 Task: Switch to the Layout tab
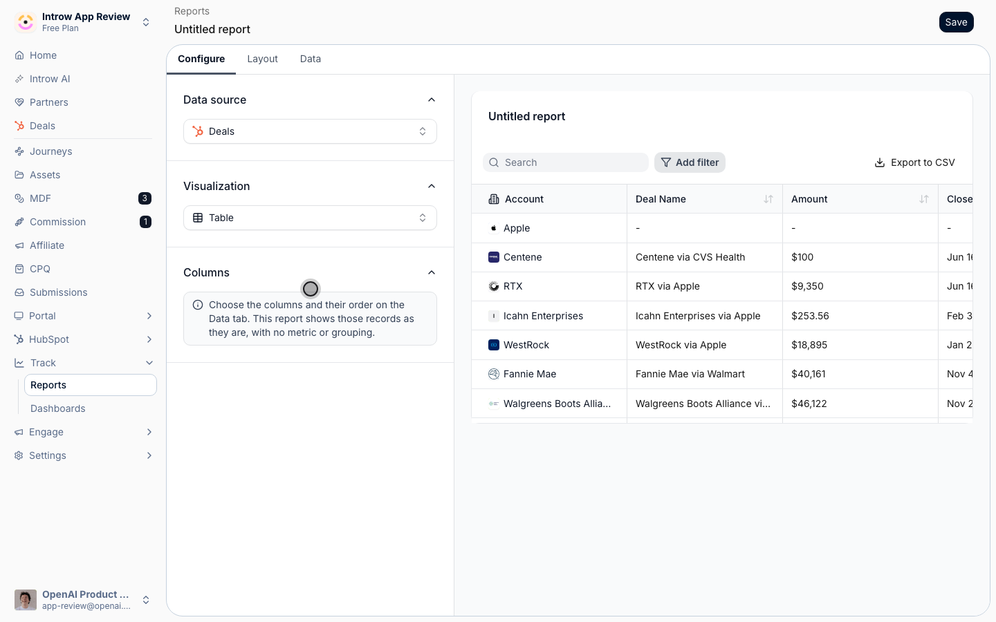click(x=262, y=59)
